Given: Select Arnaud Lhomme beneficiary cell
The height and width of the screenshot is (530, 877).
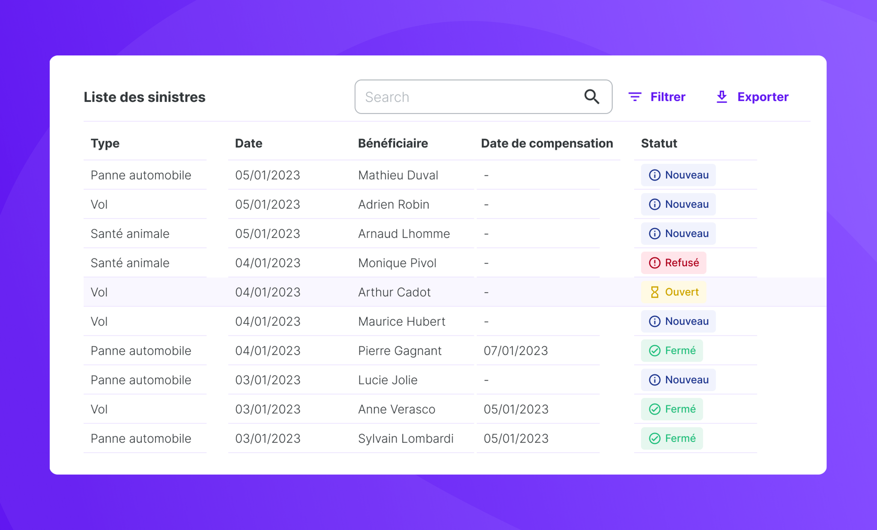Looking at the screenshot, I should click(x=404, y=234).
